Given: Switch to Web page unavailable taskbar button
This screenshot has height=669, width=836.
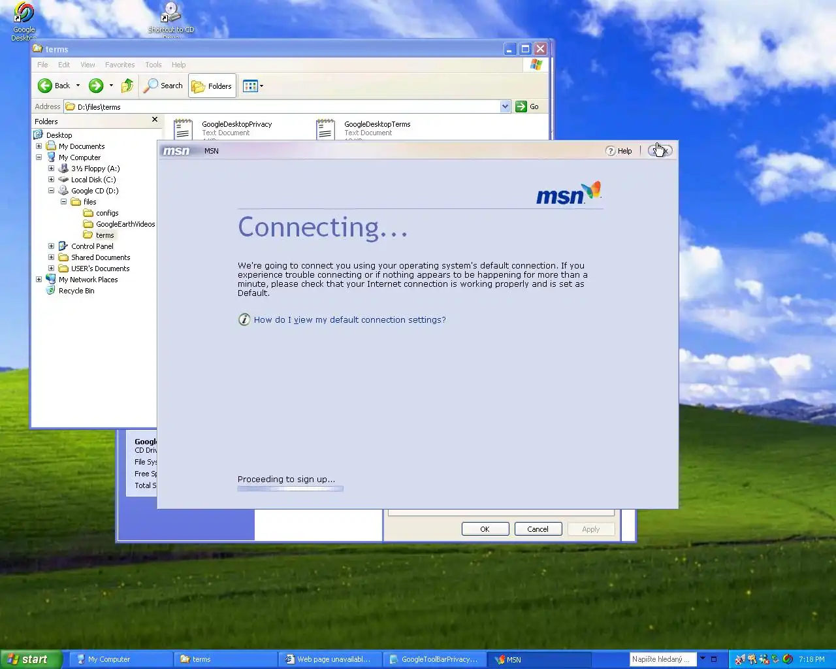Looking at the screenshot, I should point(329,659).
